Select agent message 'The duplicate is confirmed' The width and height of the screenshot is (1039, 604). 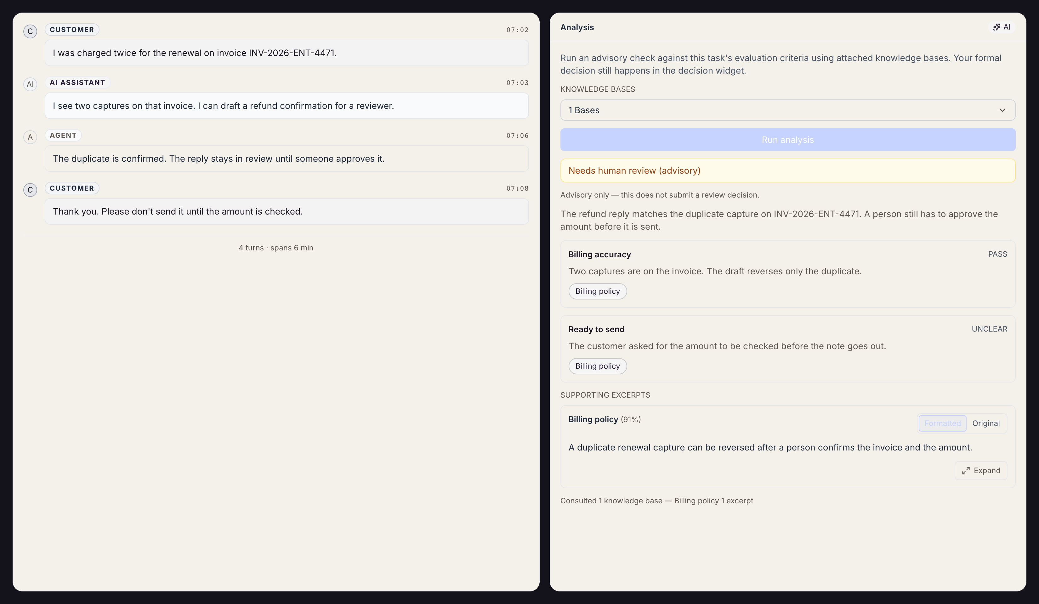click(287, 159)
